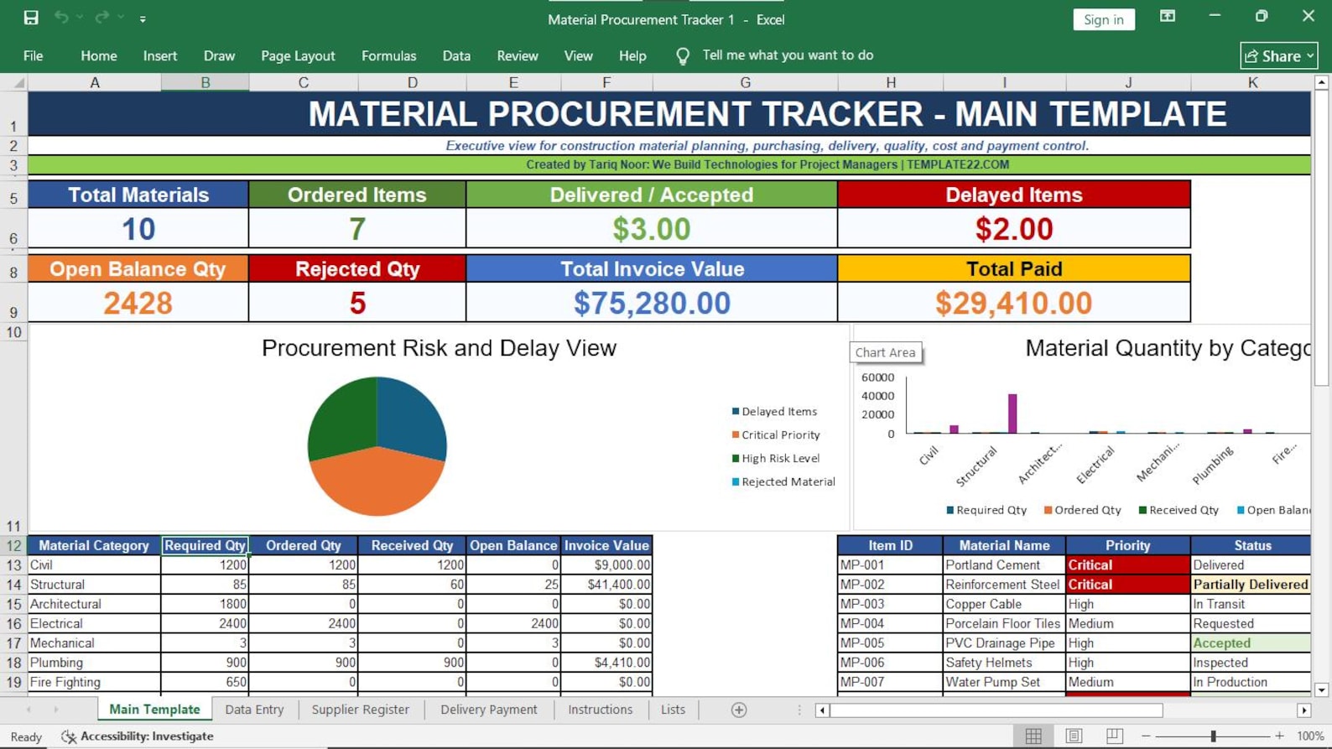This screenshot has height=749, width=1332.
Task: Open the Insert ribbon tab
Action: coord(160,55)
